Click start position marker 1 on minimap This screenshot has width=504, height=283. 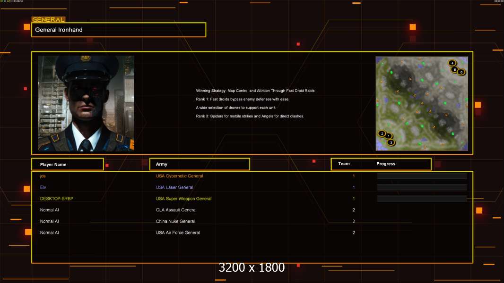(389, 136)
